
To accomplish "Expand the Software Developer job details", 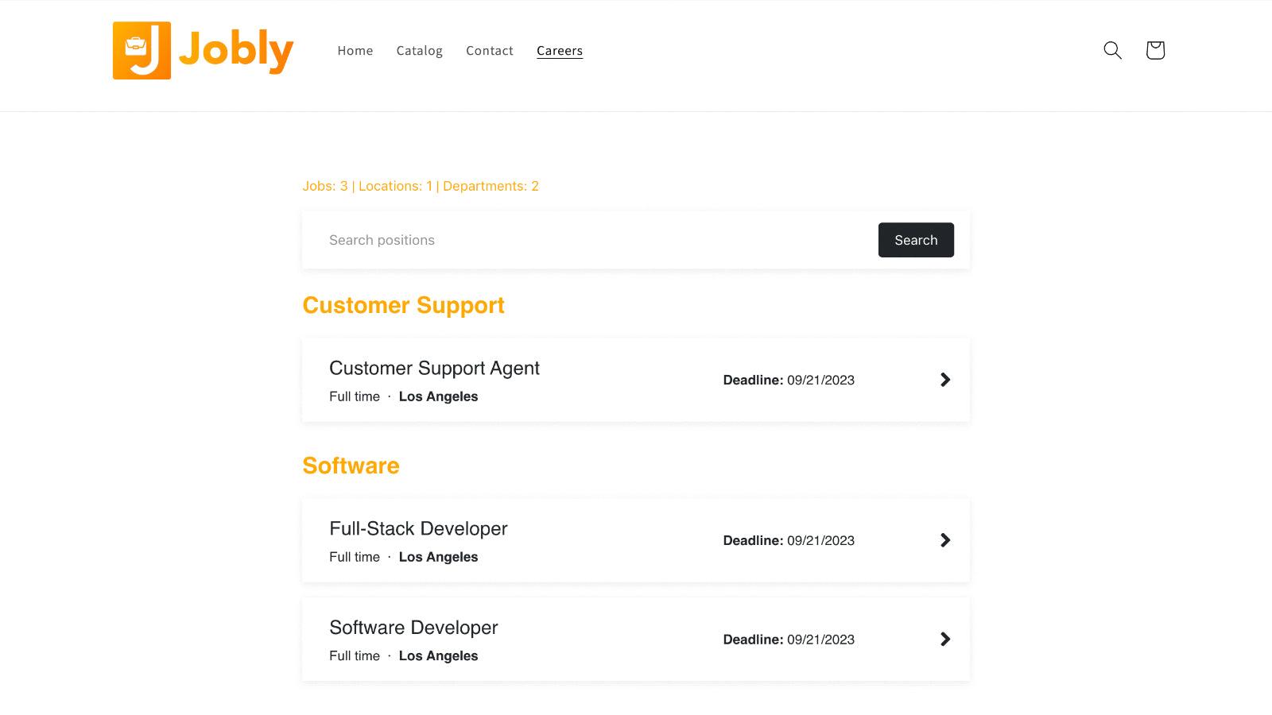I will (636, 639).
